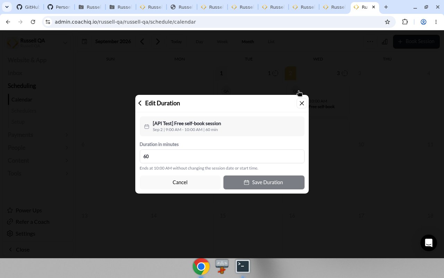
Task: Open the calendar more options menu
Action: click(x=370, y=42)
